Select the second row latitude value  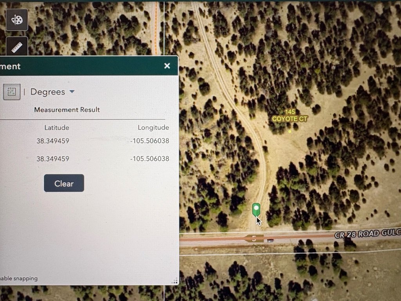point(53,159)
